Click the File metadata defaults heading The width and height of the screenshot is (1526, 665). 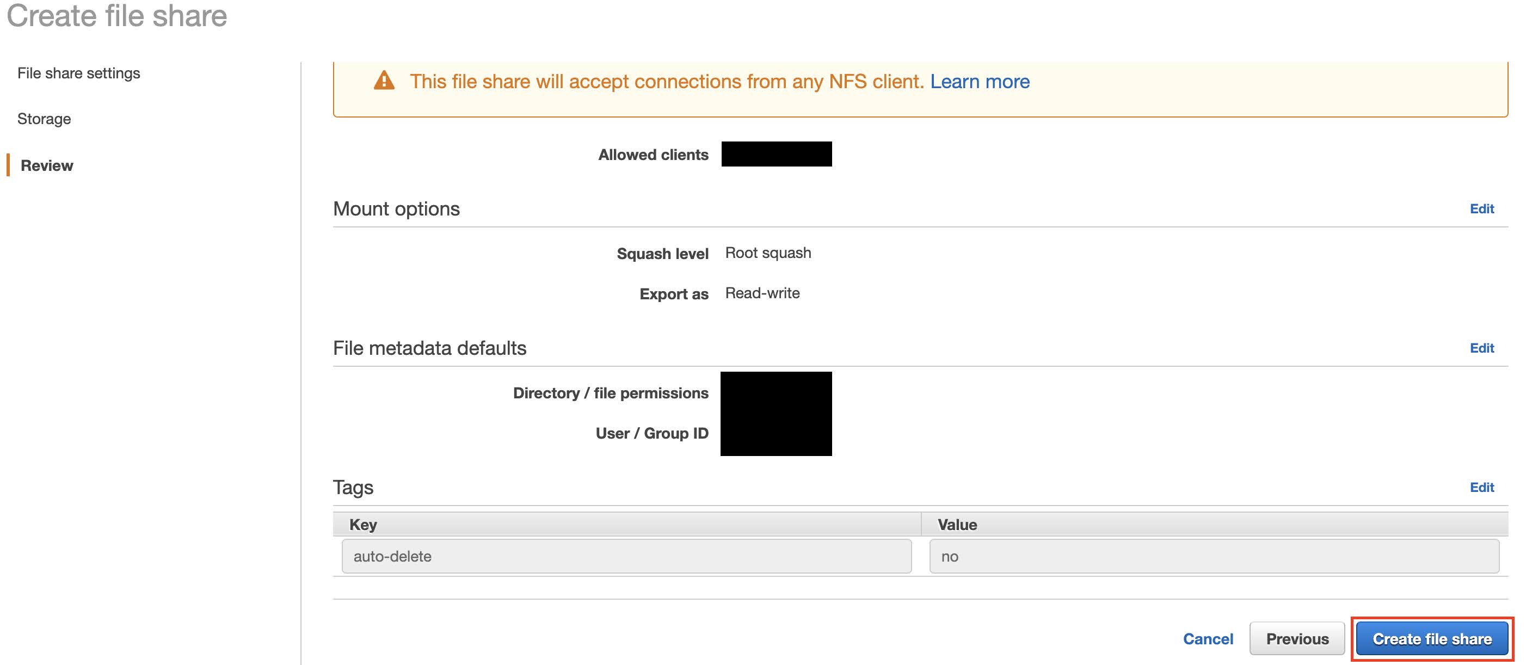pos(429,348)
